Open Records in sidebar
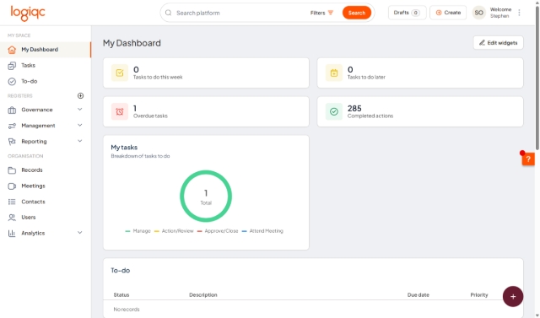540x318 pixels. coord(46,170)
